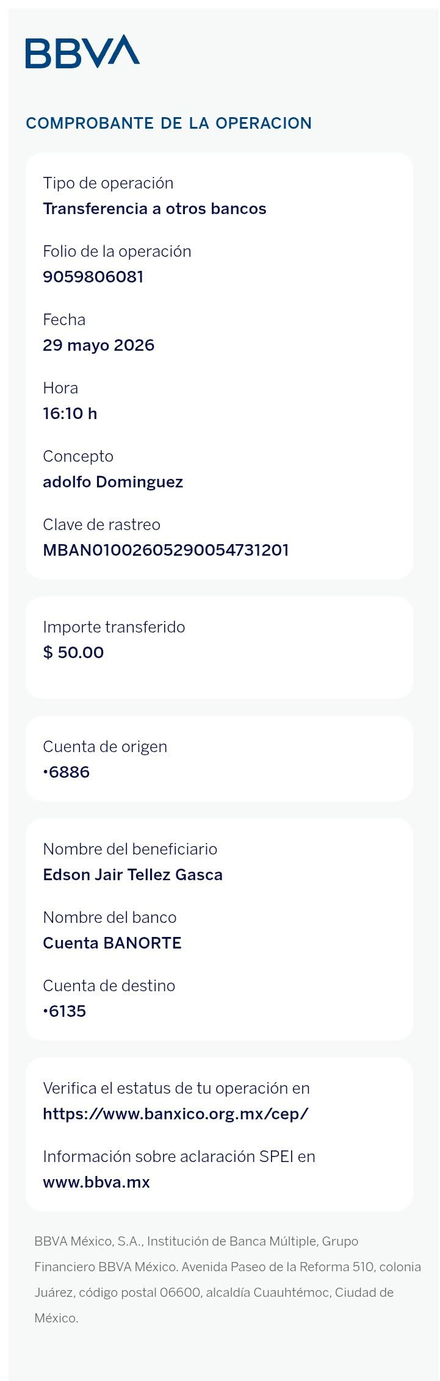Image resolution: width=440 pixels, height=1381 pixels.
Task: Click the destination account •6135
Action: (x=65, y=1011)
